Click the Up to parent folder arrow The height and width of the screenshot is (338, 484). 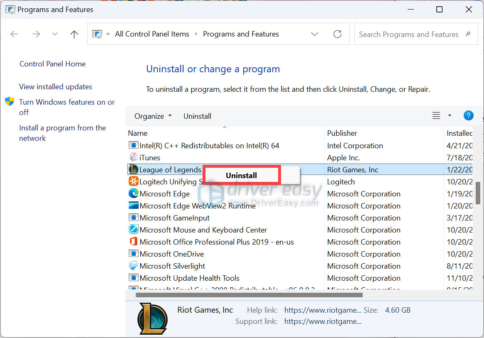[74, 34]
